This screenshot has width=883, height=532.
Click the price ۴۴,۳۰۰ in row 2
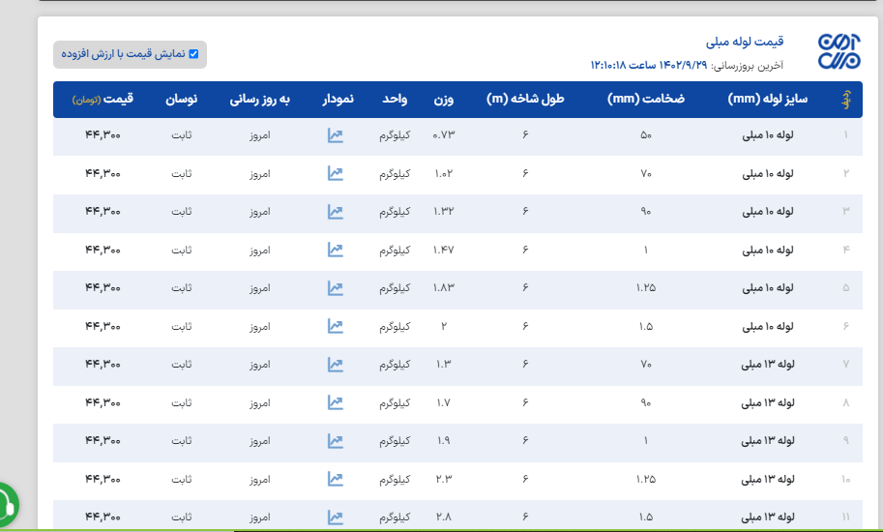(103, 173)
